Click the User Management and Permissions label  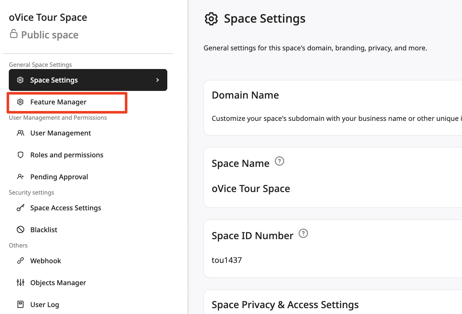[58, 118]
